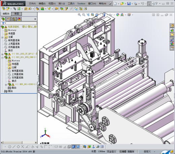Image resolution: width=175 pixels, height=154 pixels.
Task: Expand the tabs with the » chevron button
Action: (35, 19)
